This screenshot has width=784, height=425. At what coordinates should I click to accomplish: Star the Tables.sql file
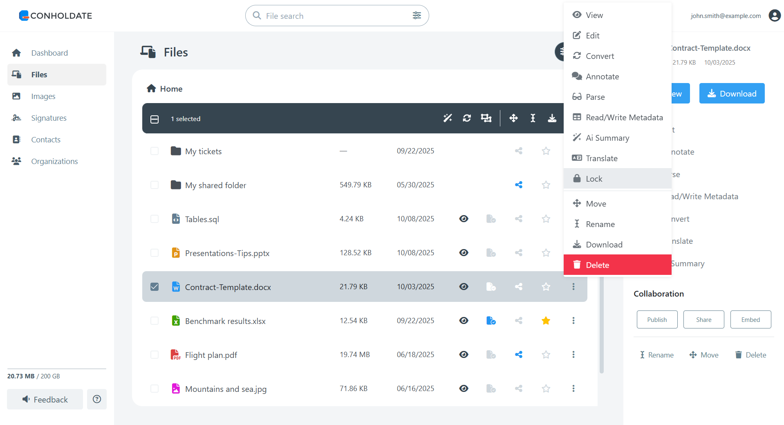point(546,219)
